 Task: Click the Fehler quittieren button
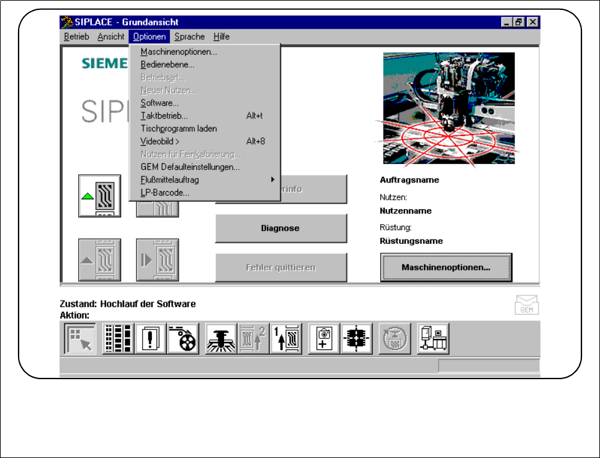281,267
